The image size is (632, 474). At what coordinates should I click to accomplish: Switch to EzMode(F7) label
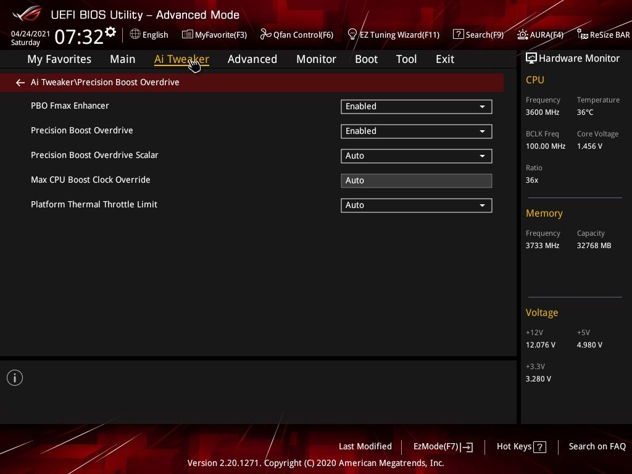(x=436, y=447)
